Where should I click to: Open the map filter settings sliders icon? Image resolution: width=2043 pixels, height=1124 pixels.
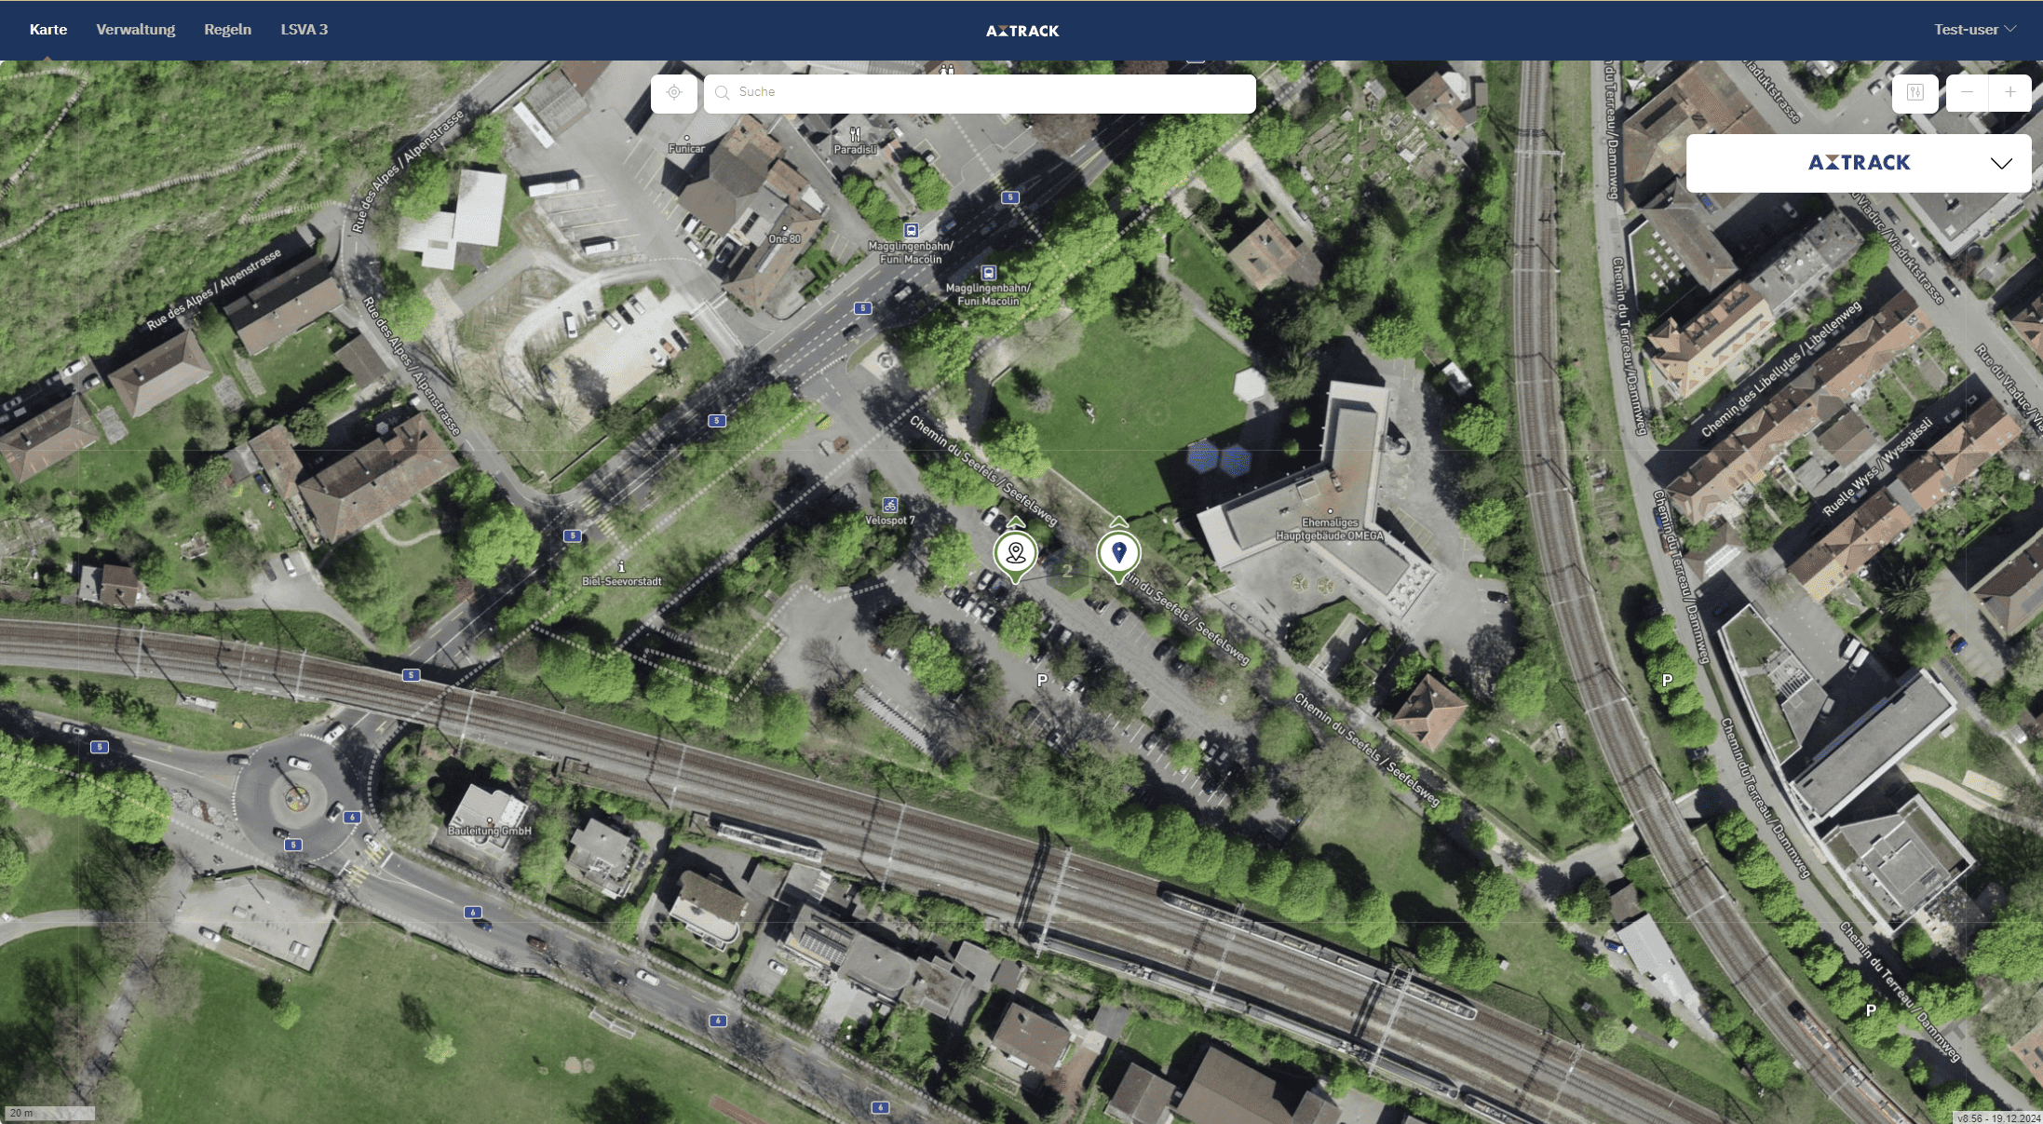pyautogui.click(x=1915, y=93)
